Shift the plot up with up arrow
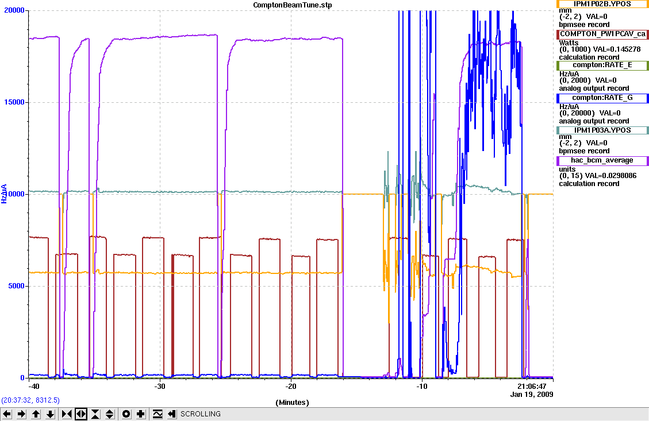649x421 pixels. (x=36, y=414)
